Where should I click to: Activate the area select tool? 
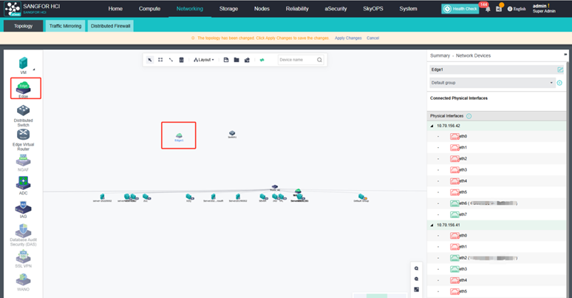[x=160, y=60]
